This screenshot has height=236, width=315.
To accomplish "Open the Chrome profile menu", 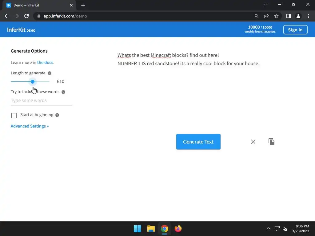I will 298,16.
